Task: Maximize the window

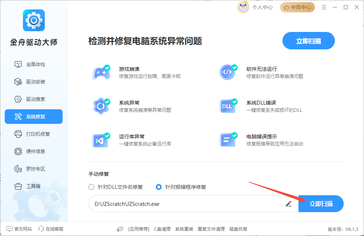Action: 346,7
